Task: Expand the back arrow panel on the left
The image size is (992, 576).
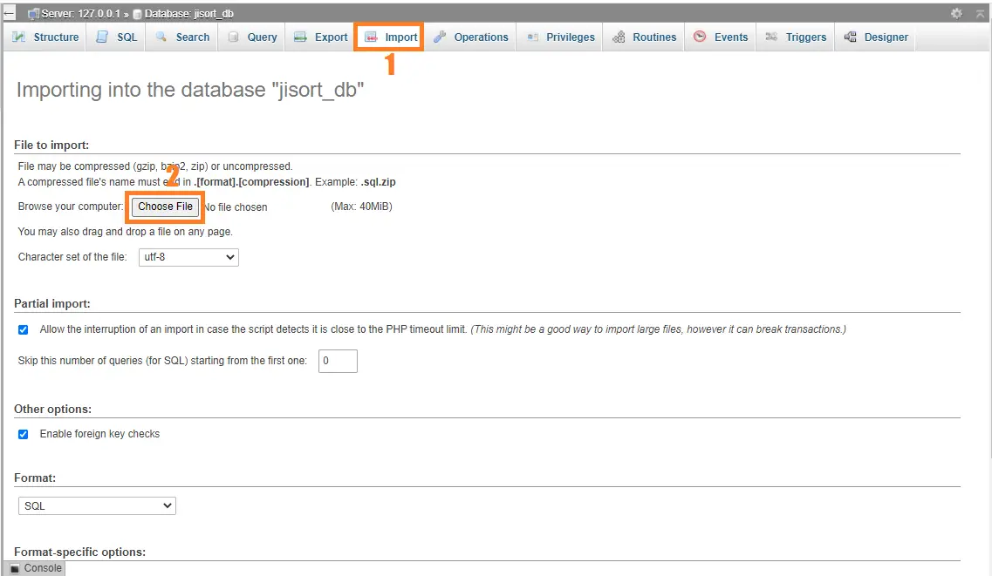Action: point(9,13)
